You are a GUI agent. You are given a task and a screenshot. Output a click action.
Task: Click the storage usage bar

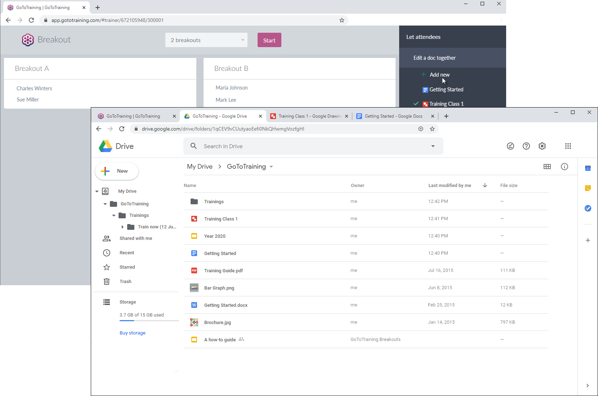coord(149,320)
